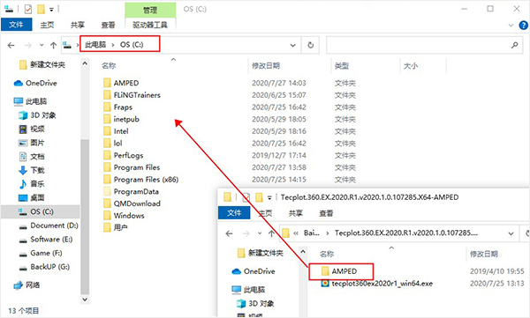
Task: Expand address dropdown in Tecplot folder window
Action: click(x=511, y=233)
